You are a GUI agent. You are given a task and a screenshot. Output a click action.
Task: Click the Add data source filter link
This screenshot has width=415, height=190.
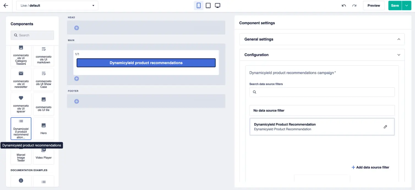click(370, 167)
